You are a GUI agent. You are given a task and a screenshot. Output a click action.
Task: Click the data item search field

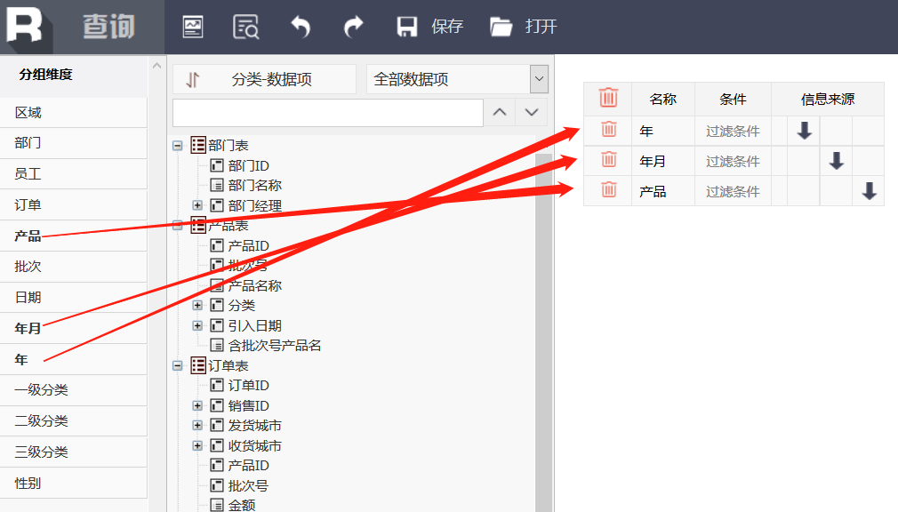[327, 113]
